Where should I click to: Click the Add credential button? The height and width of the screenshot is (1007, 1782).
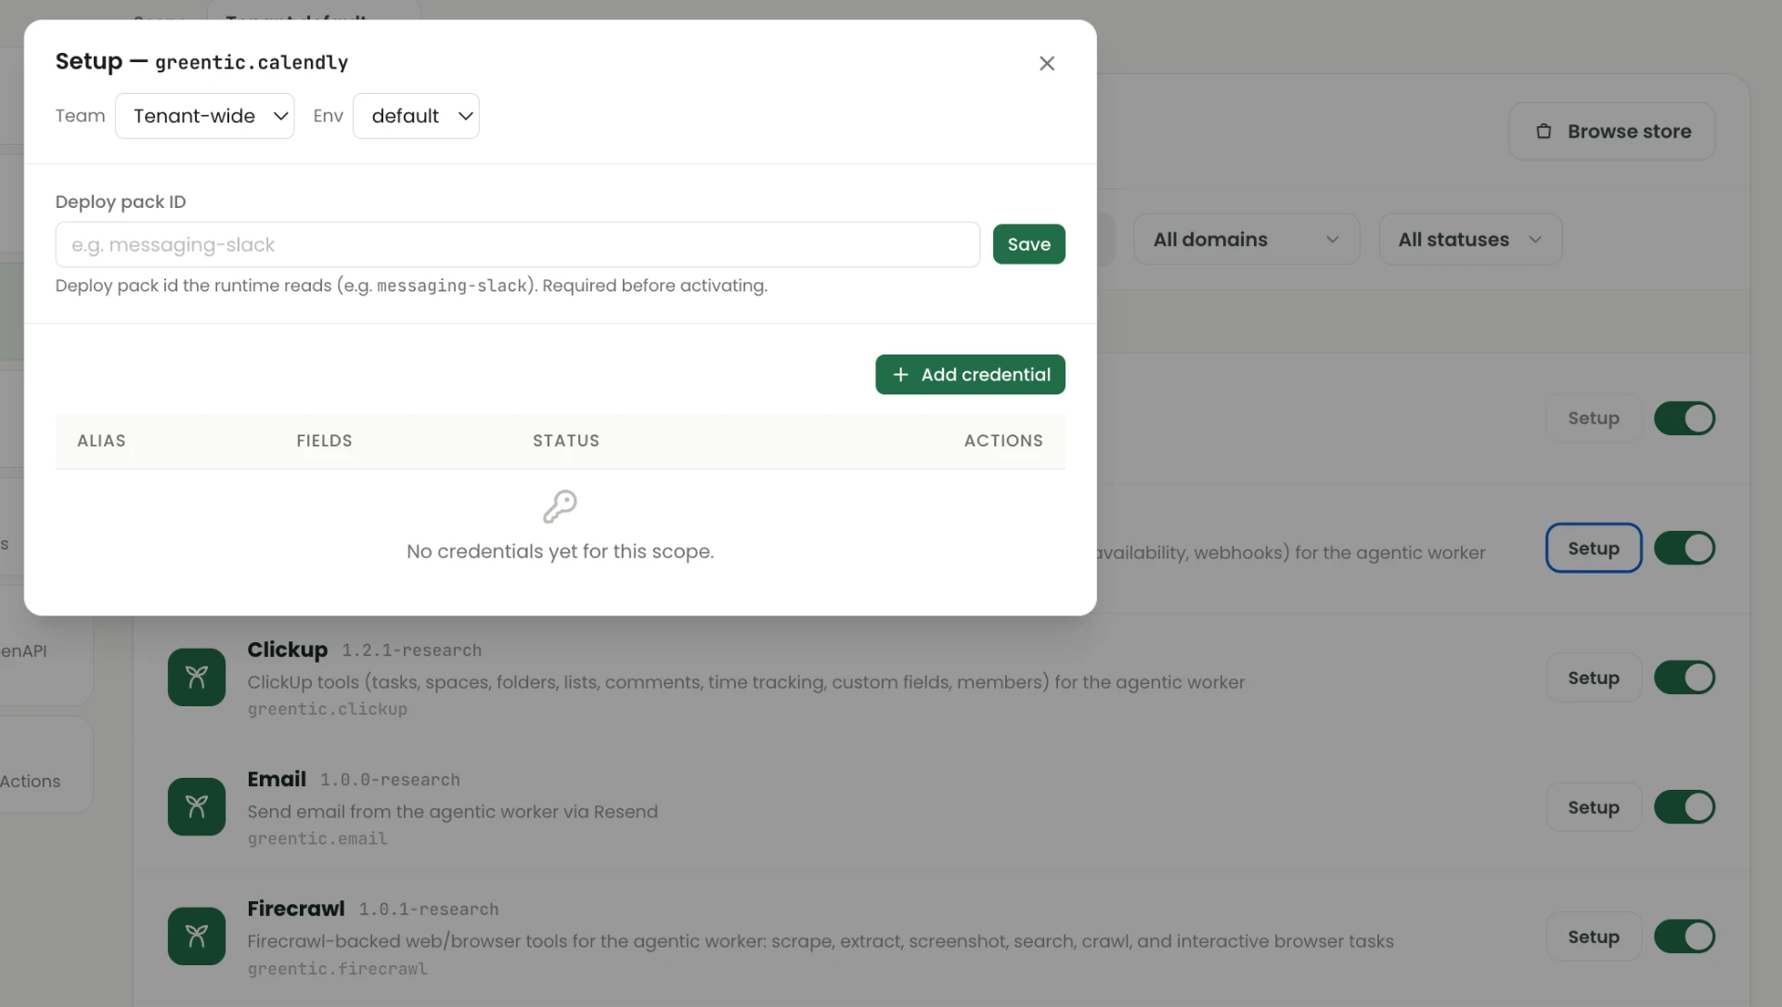(x=970, y=375)
